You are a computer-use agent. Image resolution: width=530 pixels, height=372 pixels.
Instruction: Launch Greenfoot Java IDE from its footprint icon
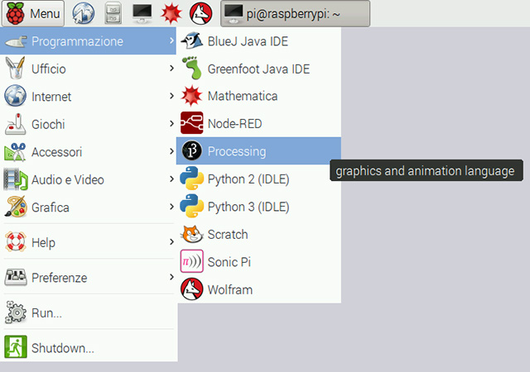pos(192,69)
